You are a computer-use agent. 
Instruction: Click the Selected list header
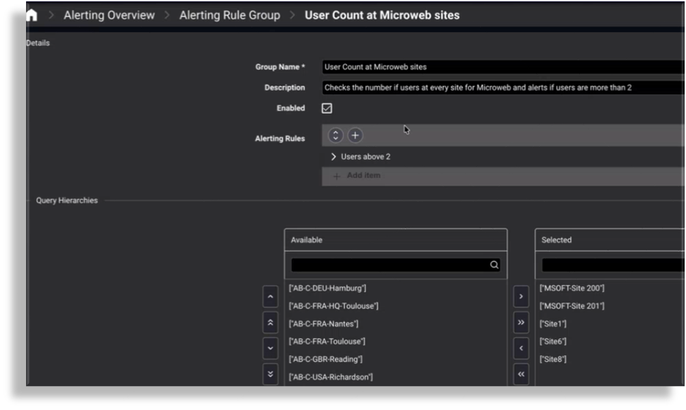pos(610,240)
